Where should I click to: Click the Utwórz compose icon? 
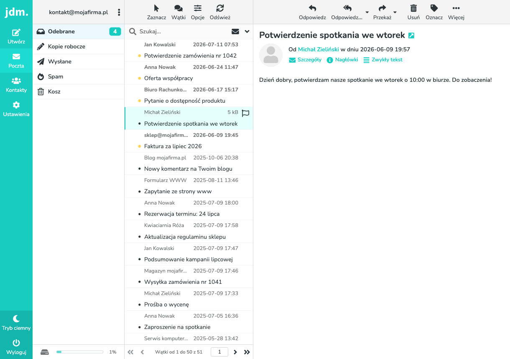point(16,33)
